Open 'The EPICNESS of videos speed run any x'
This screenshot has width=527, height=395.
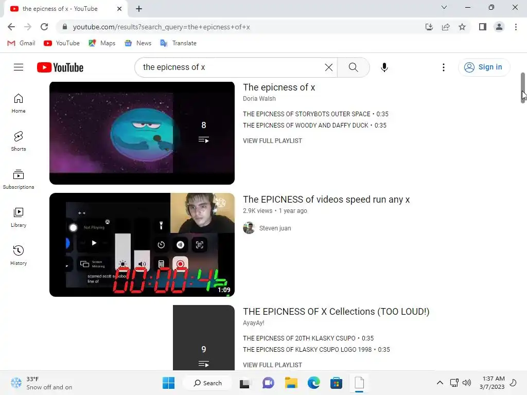[x=326, y=200]
